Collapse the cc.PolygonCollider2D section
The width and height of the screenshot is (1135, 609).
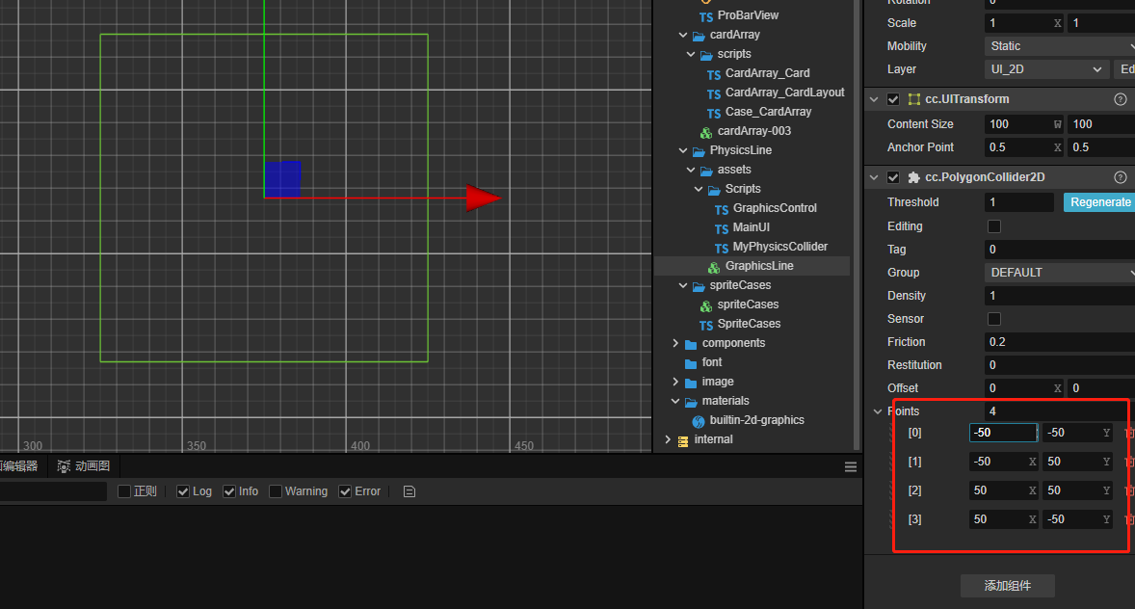874,177
